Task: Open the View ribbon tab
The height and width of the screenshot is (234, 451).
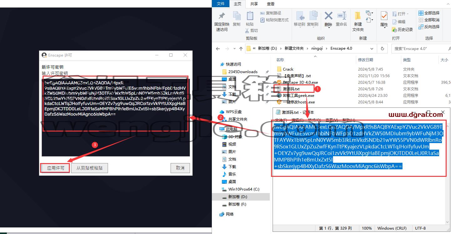Action: coord(270,4)
